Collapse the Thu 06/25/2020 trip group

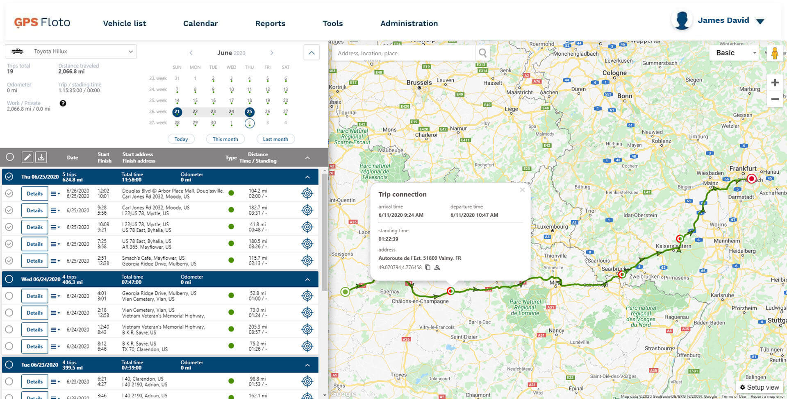coord(307,177)
